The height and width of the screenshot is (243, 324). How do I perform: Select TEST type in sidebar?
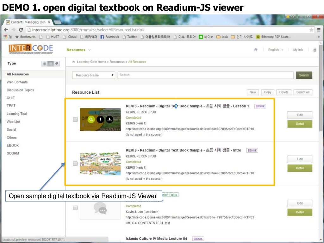[x=11, y=106]
